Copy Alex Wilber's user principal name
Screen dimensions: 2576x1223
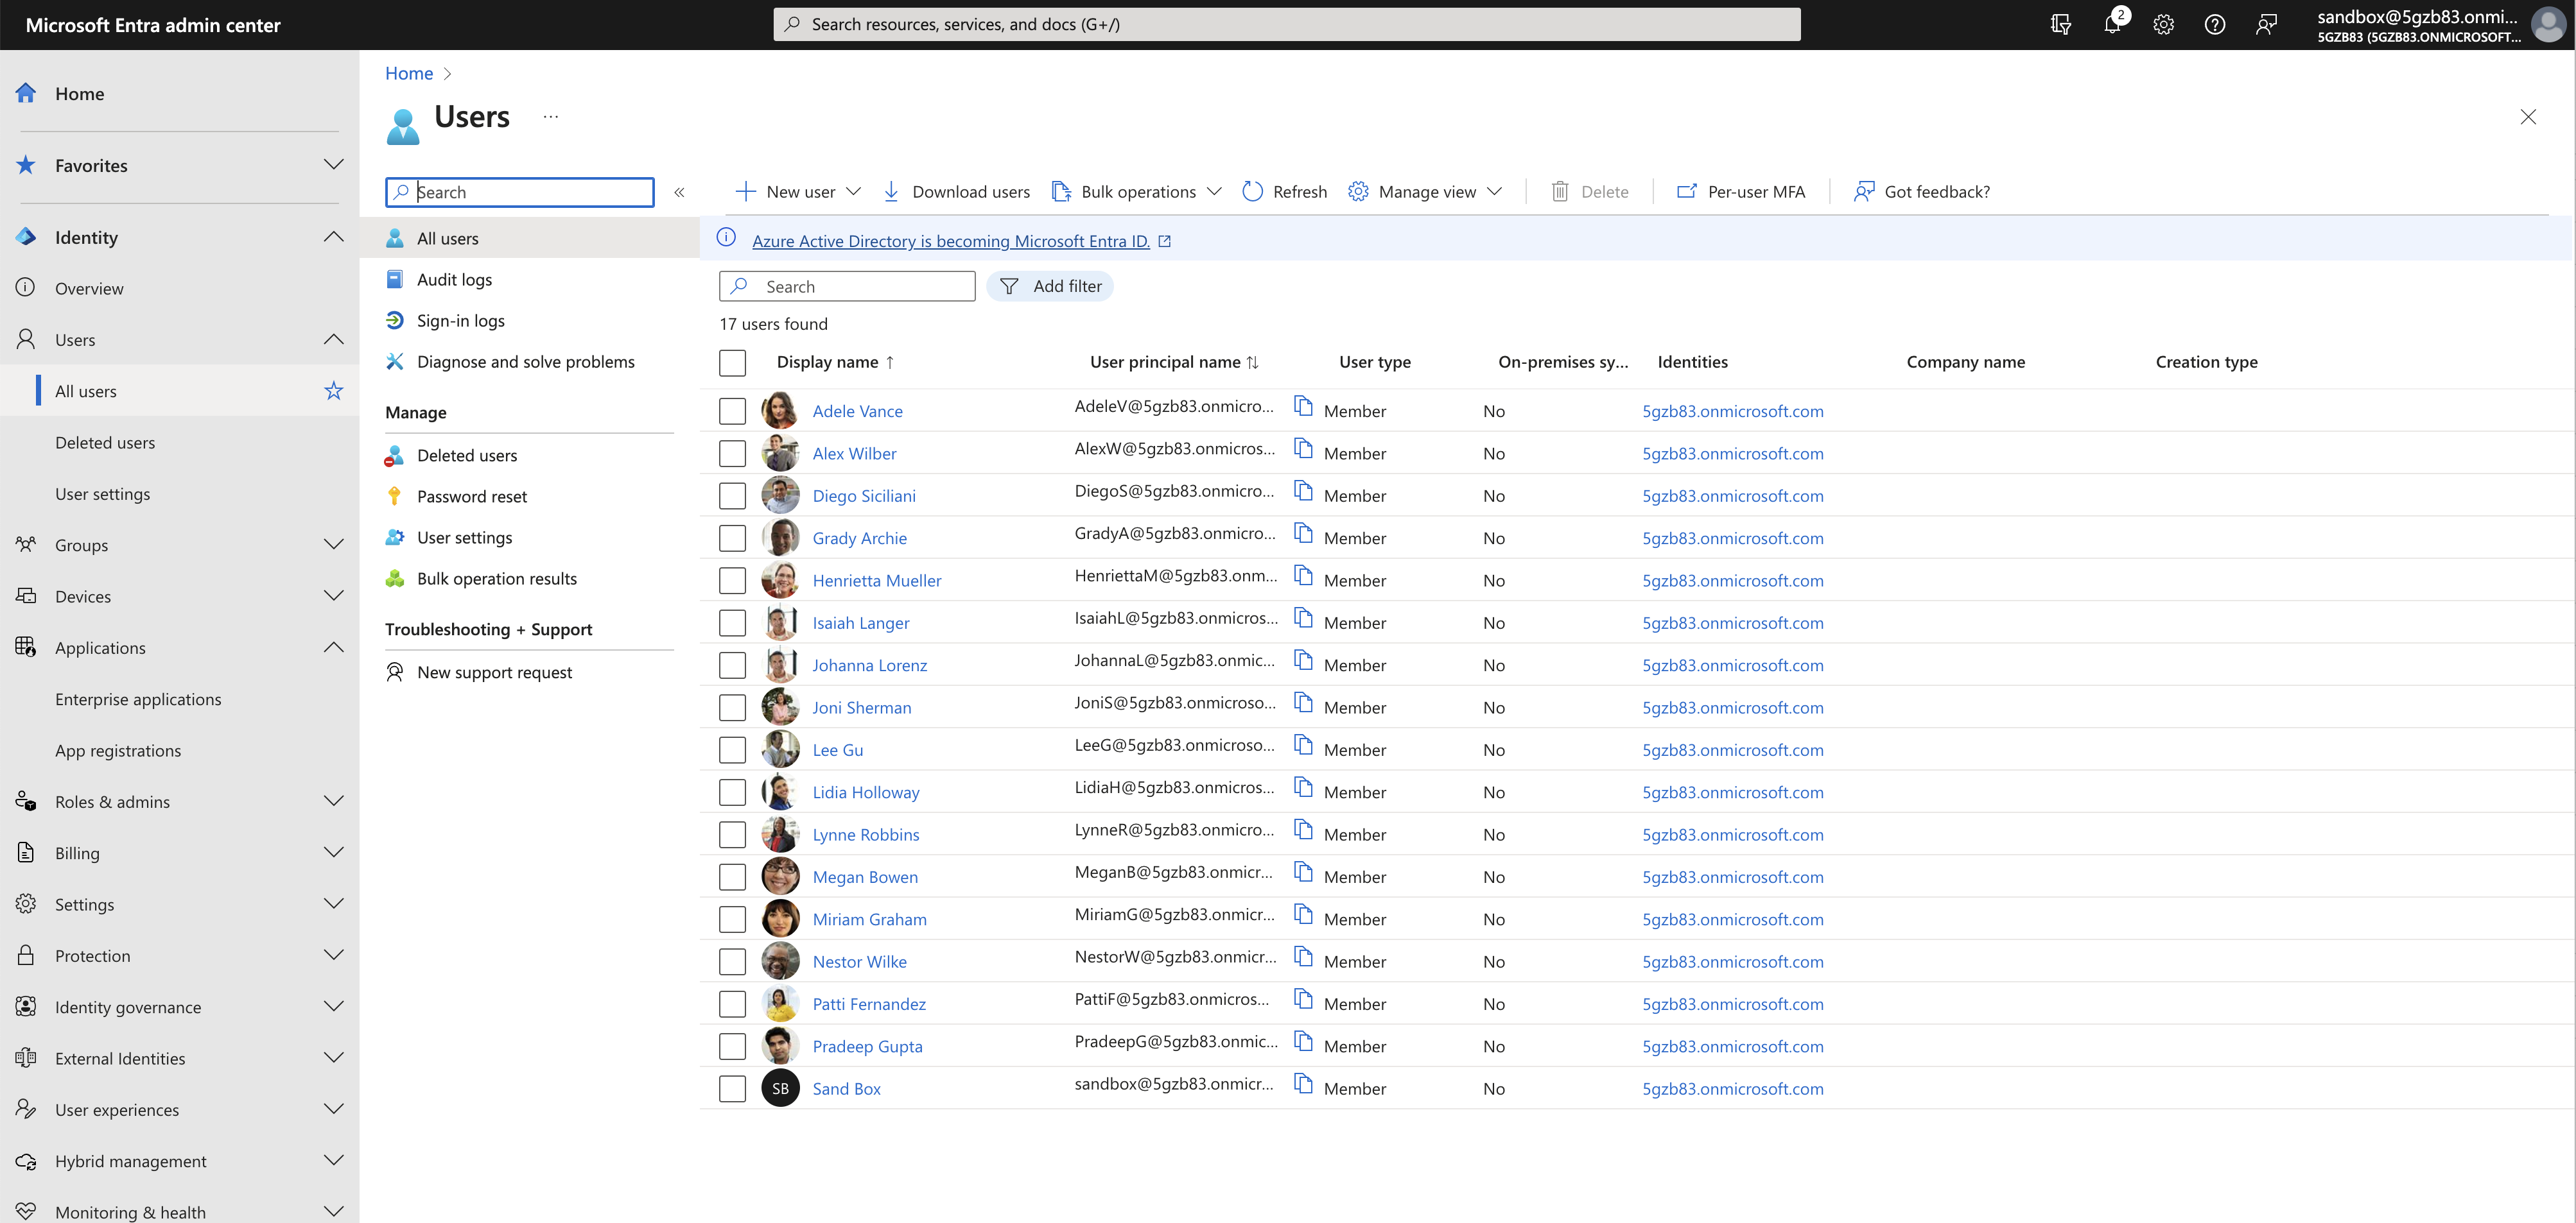click(x=1303, y=448)
